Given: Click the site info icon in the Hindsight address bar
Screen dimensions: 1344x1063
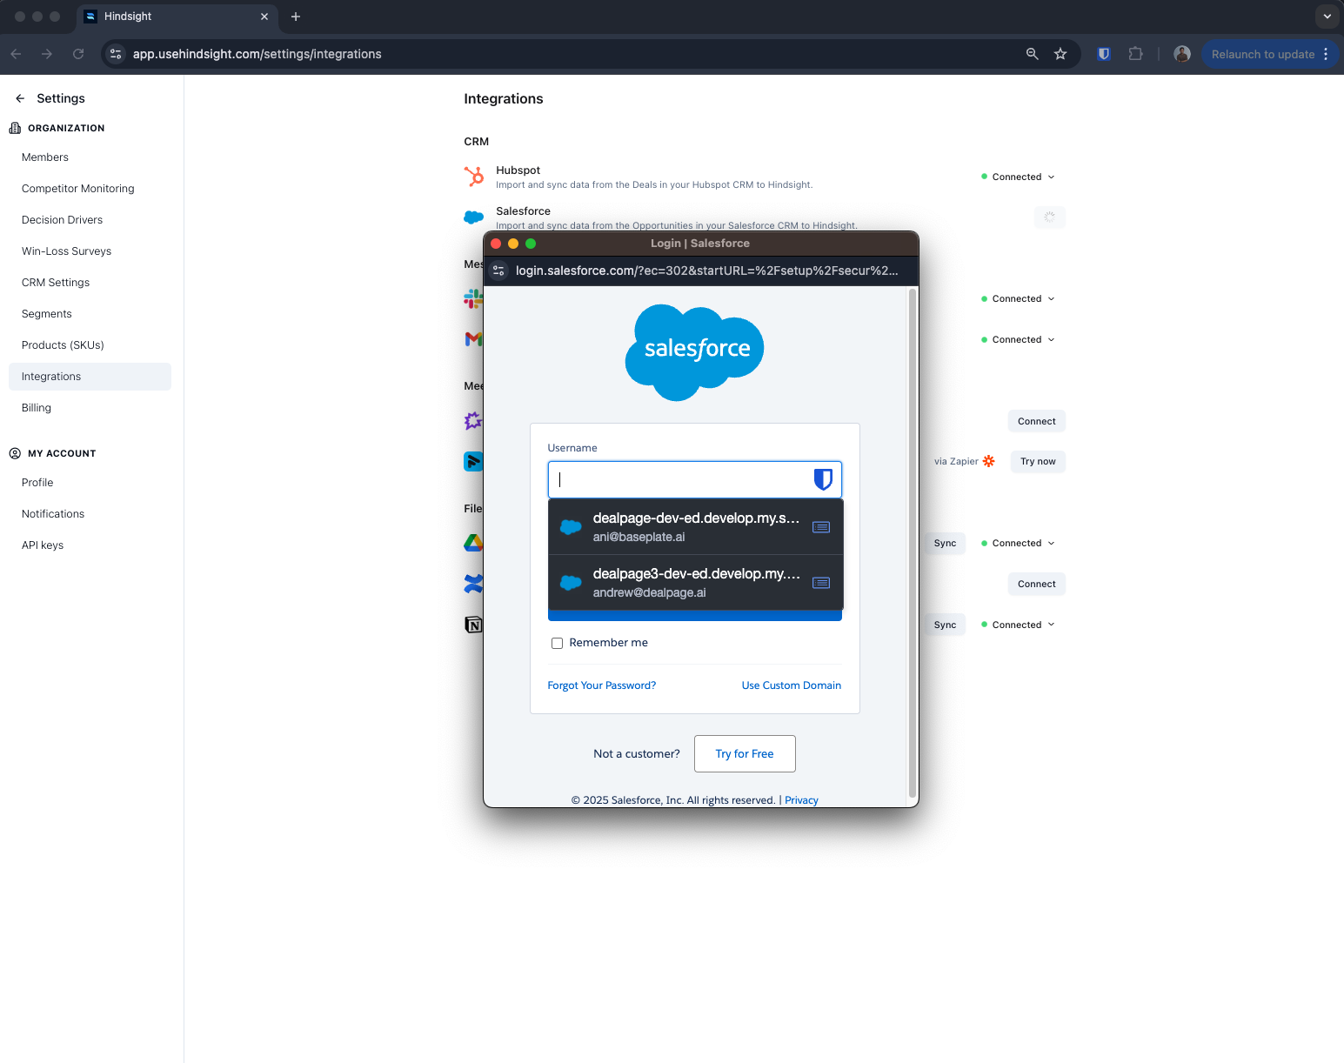Looking at the screenshot, I should tap(116, 54).
